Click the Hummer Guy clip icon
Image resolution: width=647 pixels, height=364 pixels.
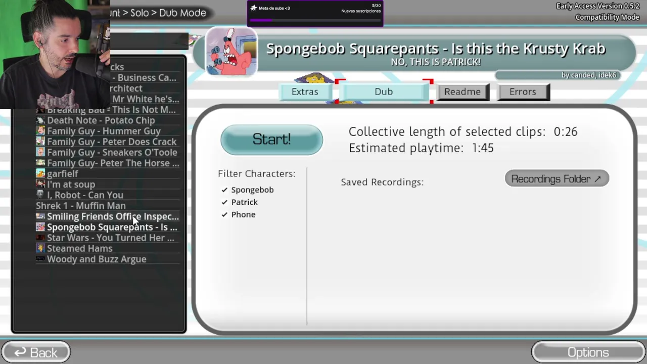40,131
